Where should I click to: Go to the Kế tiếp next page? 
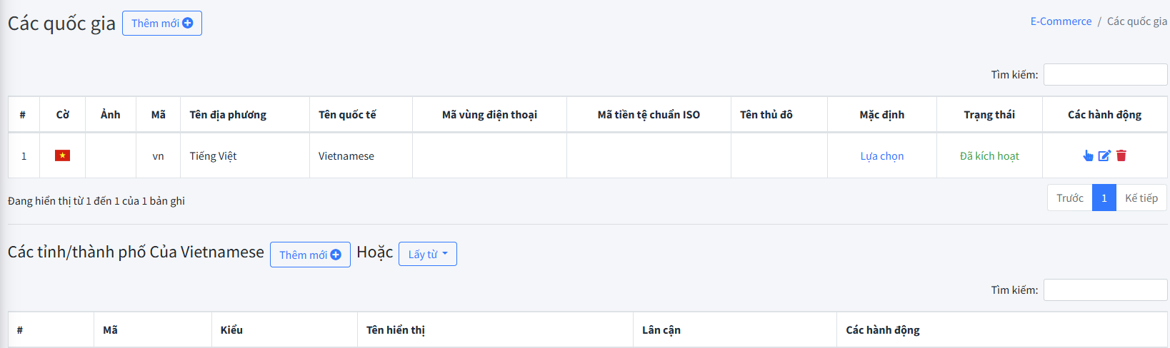[1141, 198]
